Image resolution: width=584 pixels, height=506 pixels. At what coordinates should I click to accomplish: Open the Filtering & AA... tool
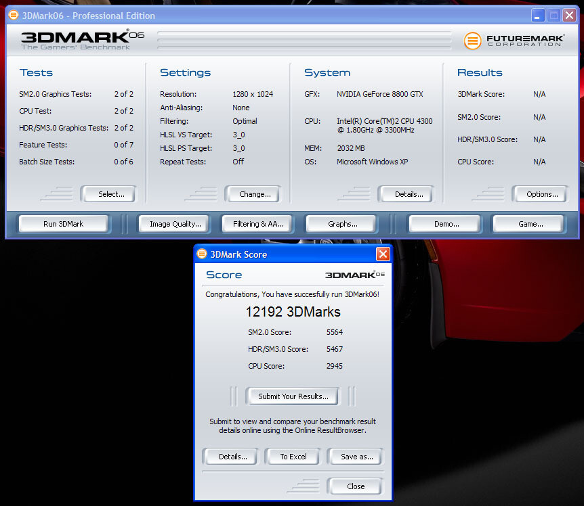[258, 224]
